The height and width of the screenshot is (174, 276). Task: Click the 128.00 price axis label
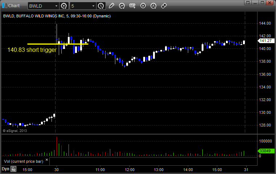pyautogui.click(x=265, y=125)
